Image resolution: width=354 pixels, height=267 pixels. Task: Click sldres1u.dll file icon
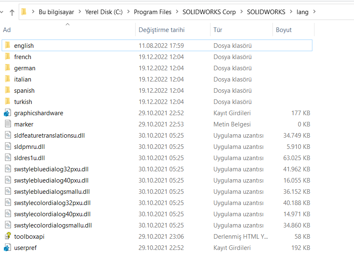[8, 158]
